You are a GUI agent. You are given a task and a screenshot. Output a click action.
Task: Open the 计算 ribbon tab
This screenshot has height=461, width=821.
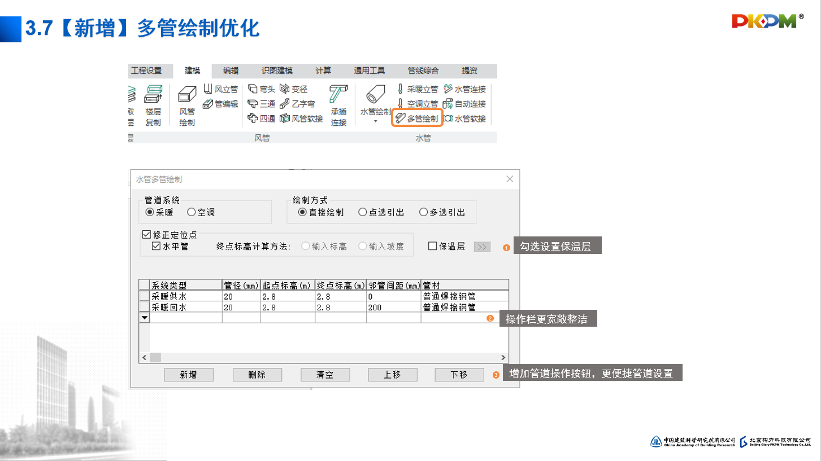coord(323,71)
